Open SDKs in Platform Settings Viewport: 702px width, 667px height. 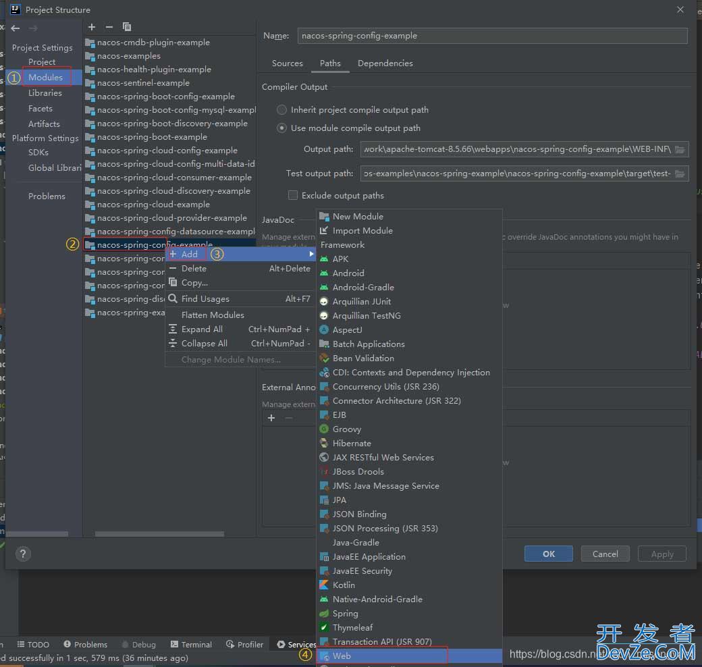pyautogui.click(x=38, y=152)
